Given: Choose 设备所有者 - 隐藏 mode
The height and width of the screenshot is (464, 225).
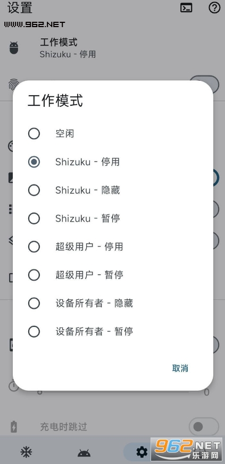Looking at the screenshot, I should click(x=113, y=303).
